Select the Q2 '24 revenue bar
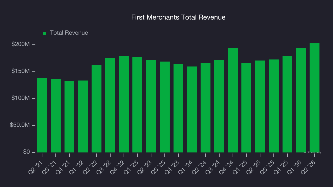 [x=206, y=108]
